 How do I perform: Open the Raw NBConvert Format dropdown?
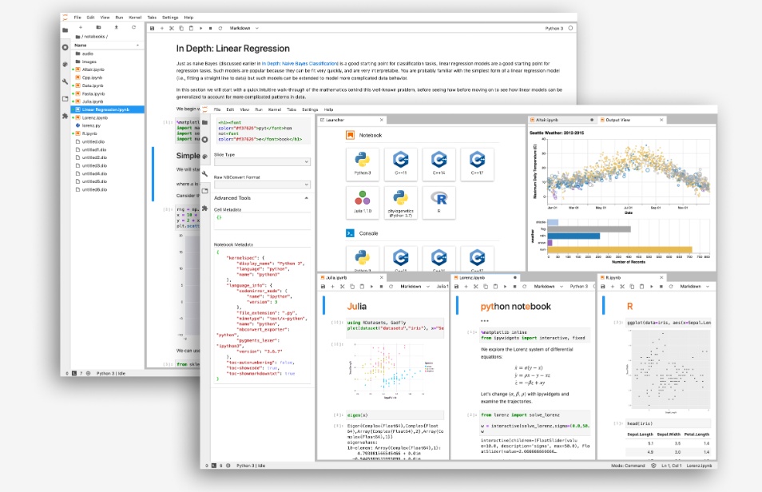click(262, 184)
